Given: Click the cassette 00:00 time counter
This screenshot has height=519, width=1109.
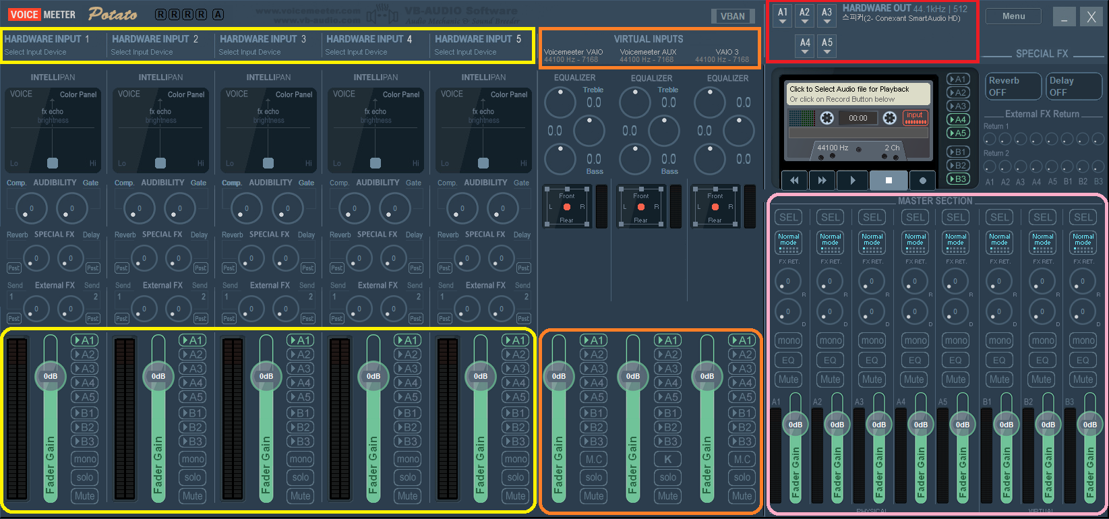Looking at the screenshot, I should coord(858,118).
